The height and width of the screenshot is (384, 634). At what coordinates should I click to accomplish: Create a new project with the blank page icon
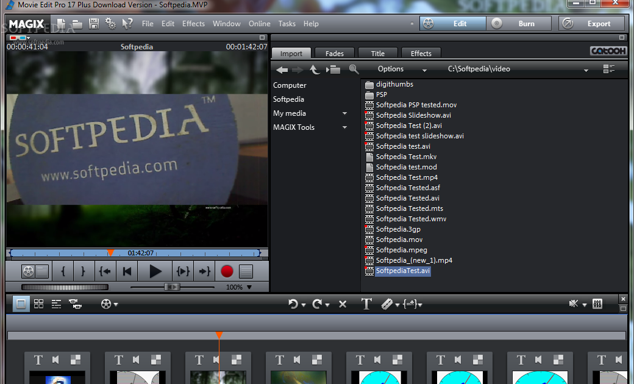[x=61, y=24]
